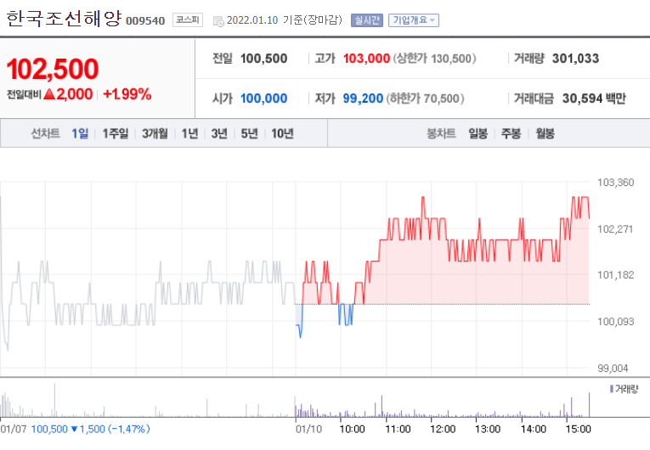
Task: Show the 3년 chart period
Action: [219, 133]
